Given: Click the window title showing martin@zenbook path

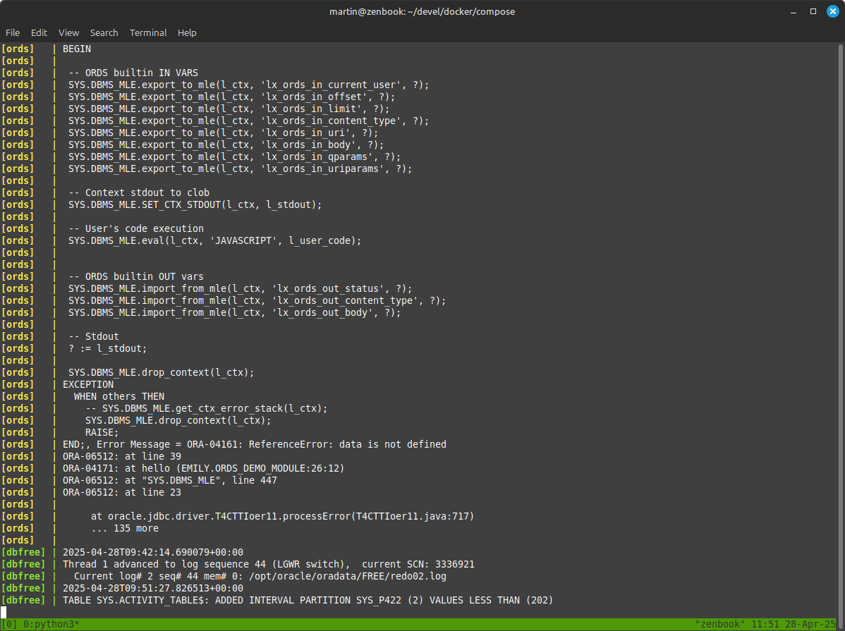Looking at the screenshot, I should click(422, 11).
